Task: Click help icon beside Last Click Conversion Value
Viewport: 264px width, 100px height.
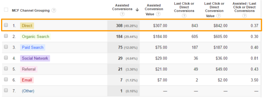Action: (x=218, y=16)
